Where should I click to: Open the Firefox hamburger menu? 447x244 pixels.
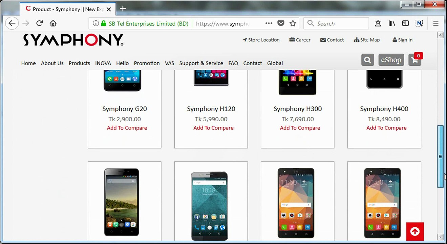436,23
